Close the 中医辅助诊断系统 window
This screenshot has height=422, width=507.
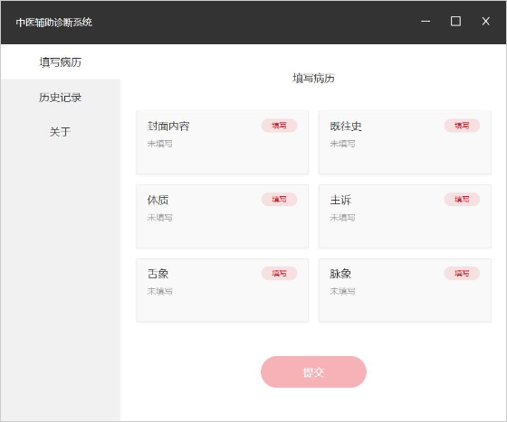[485, 22]
